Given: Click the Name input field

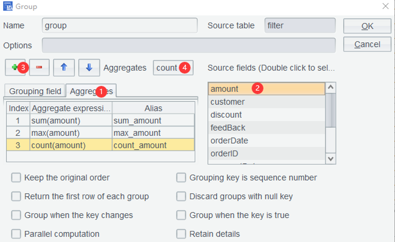Looking at the screenshot, I should tap(119, 26).
